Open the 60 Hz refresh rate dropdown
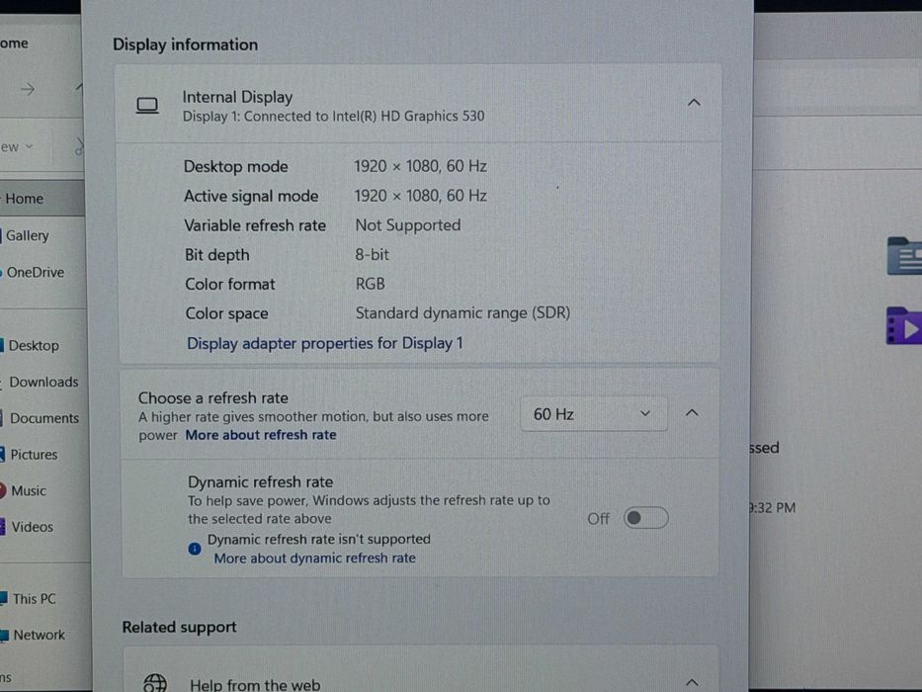922x692 pixels. coord(594,414)
